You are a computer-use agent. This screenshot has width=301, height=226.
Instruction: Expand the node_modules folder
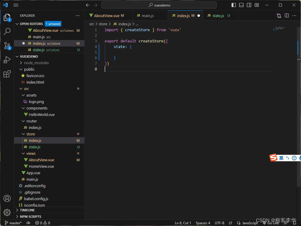click(x=36, y=63)
